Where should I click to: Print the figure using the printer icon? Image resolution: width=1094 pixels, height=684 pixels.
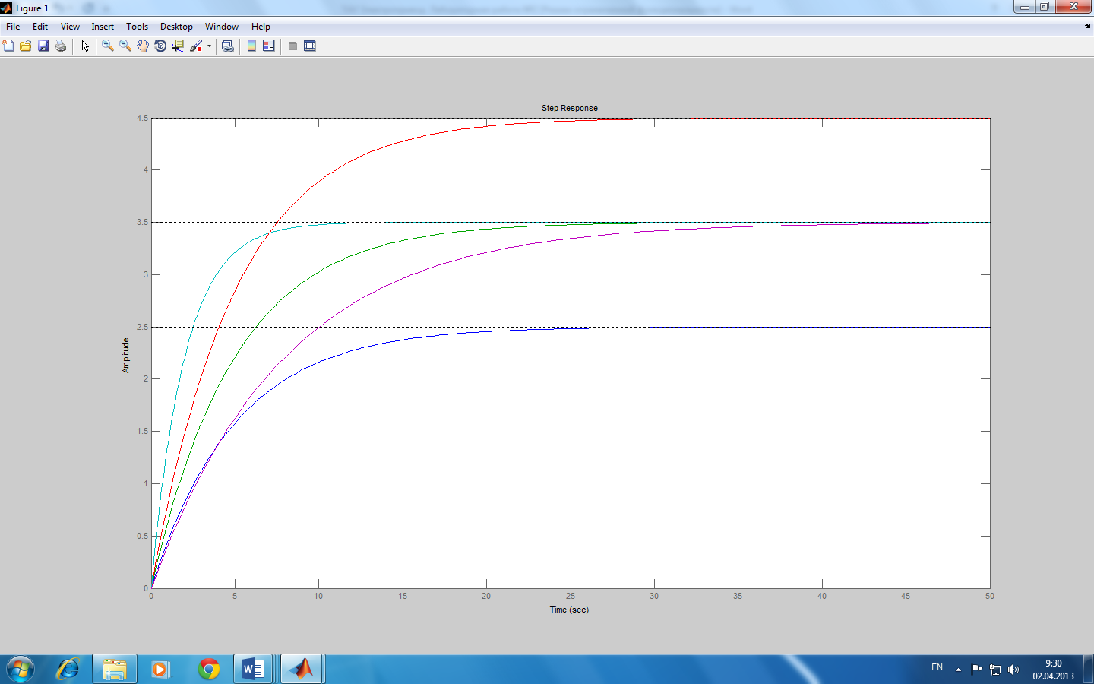click(61, 46)
